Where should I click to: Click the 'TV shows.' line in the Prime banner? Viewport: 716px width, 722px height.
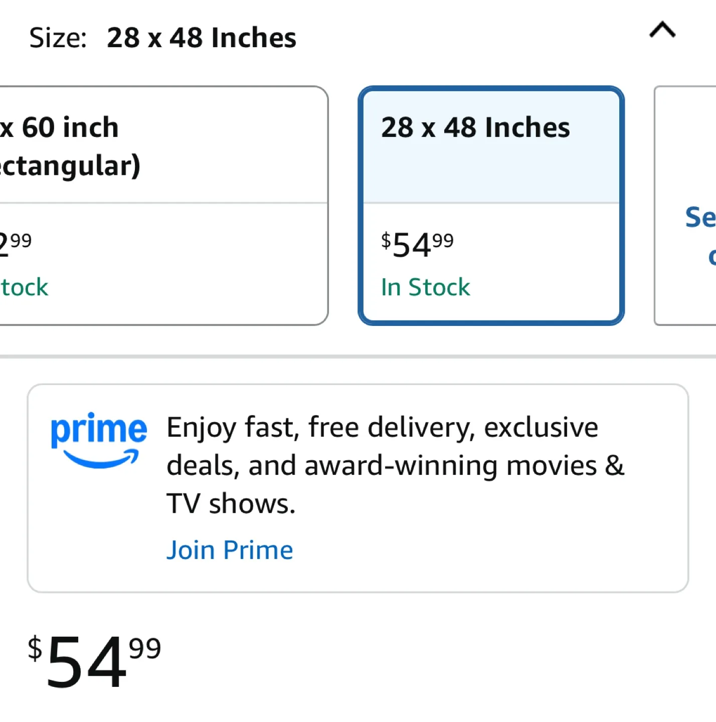[x=231, y=503]
